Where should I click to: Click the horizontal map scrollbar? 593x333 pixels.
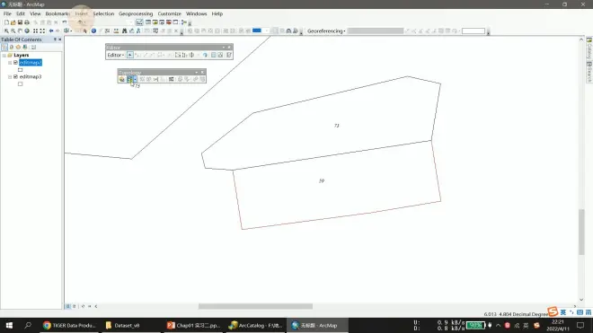(x=255, y=306)
